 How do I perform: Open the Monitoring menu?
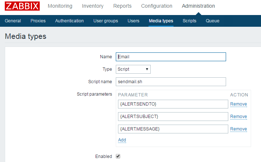(60, 6)
